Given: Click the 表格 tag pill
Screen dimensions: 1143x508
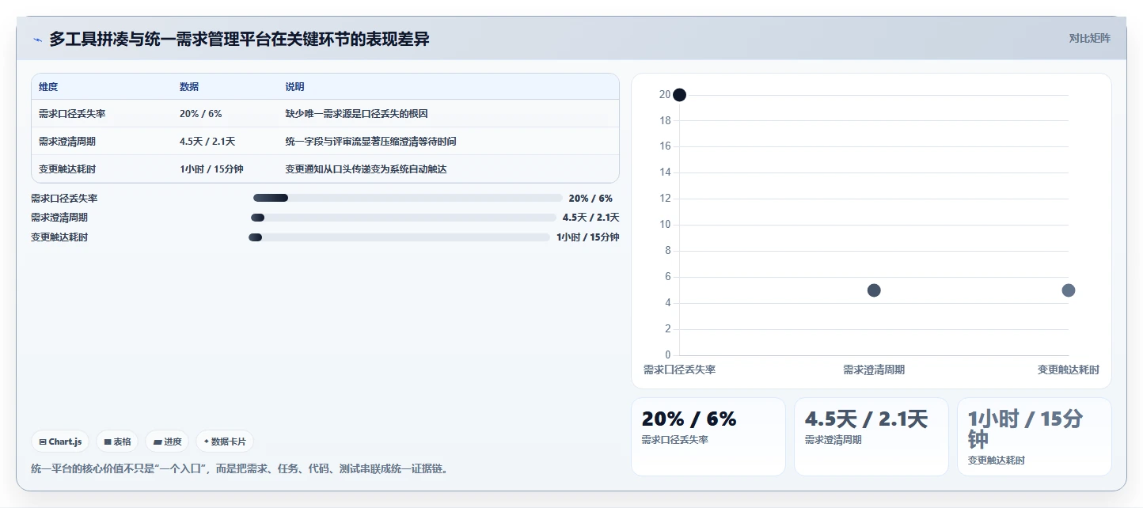Looking at the screenshot, I should tap(117, 442).
